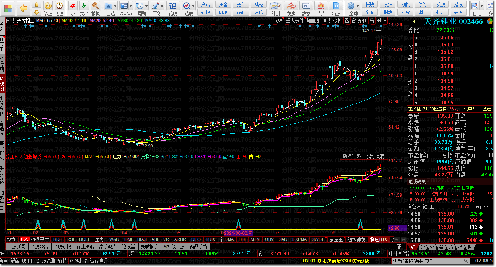
Task: Expand the 自定 dropdown arrow
Action: [x=481, y=6]
